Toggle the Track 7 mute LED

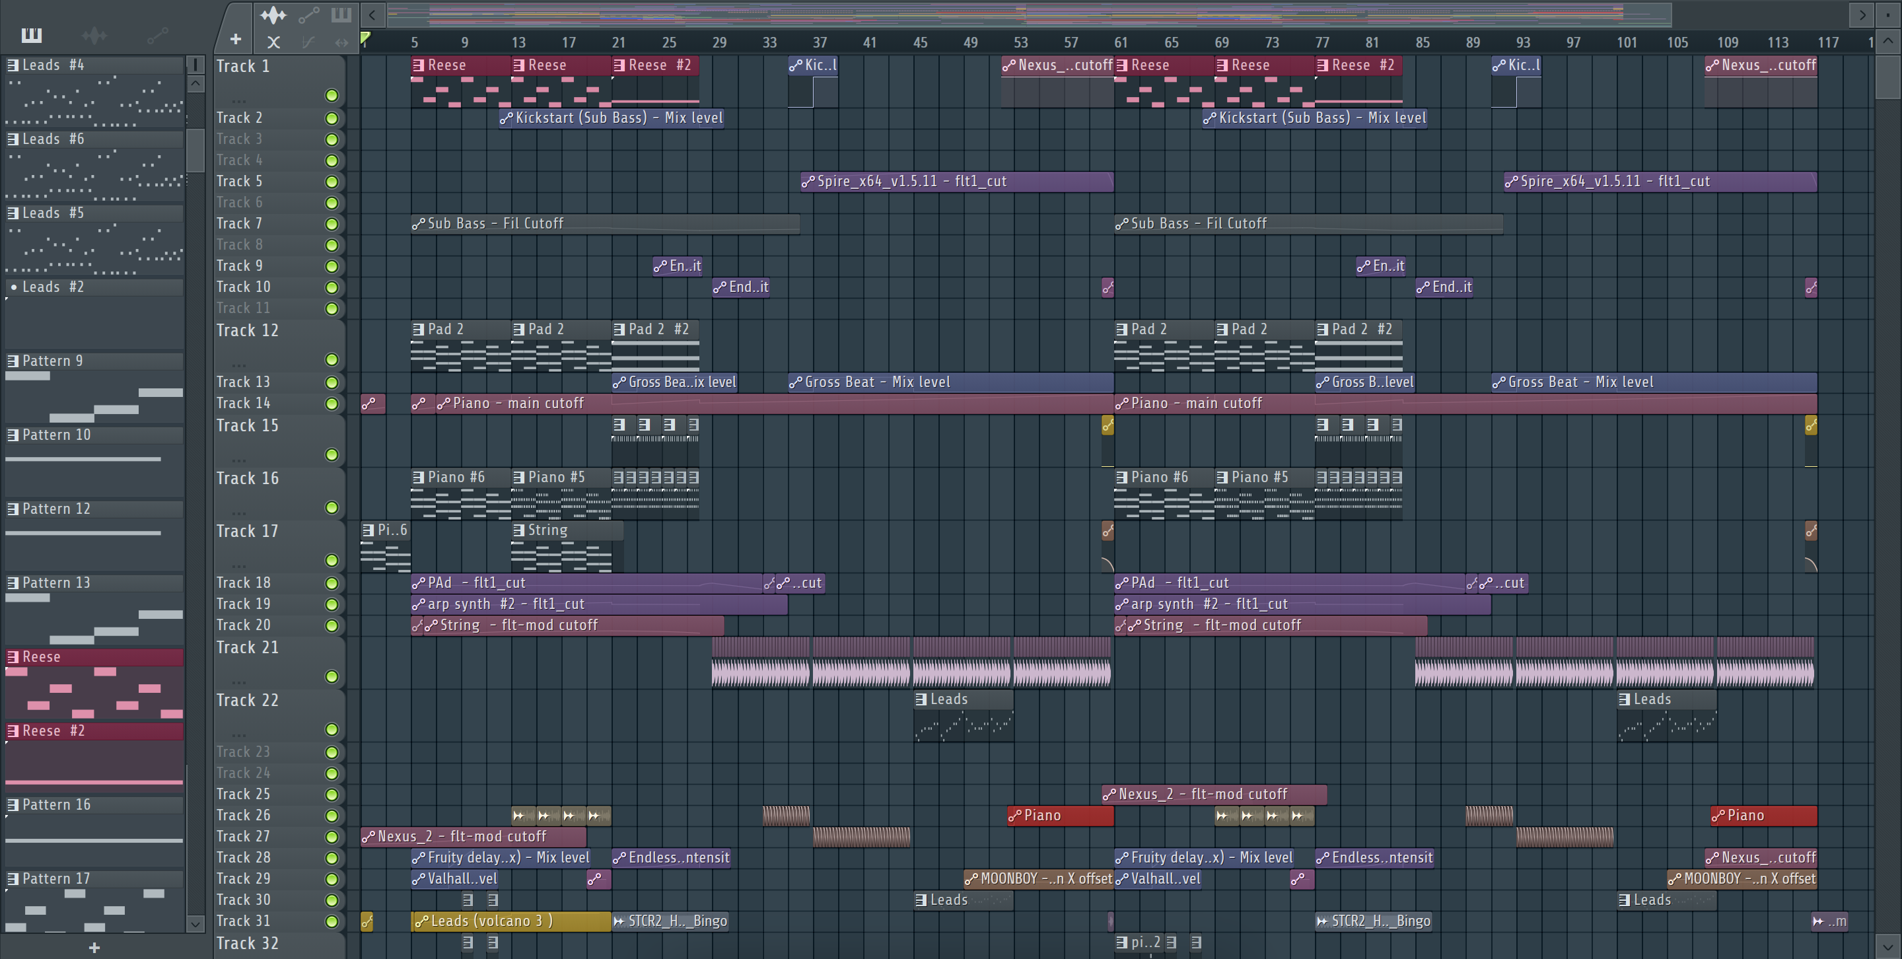pyautogui.click(x=332, y=224)
